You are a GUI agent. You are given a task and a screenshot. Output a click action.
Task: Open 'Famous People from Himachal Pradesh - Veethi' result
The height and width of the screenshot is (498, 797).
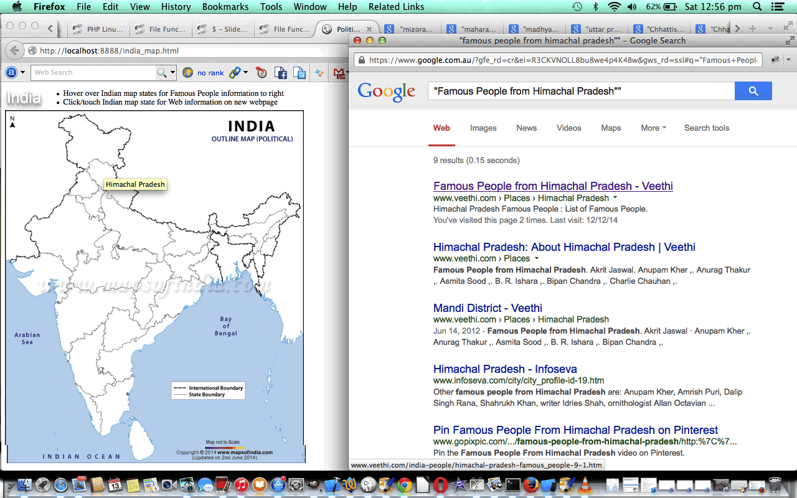(x=553, y=186)
